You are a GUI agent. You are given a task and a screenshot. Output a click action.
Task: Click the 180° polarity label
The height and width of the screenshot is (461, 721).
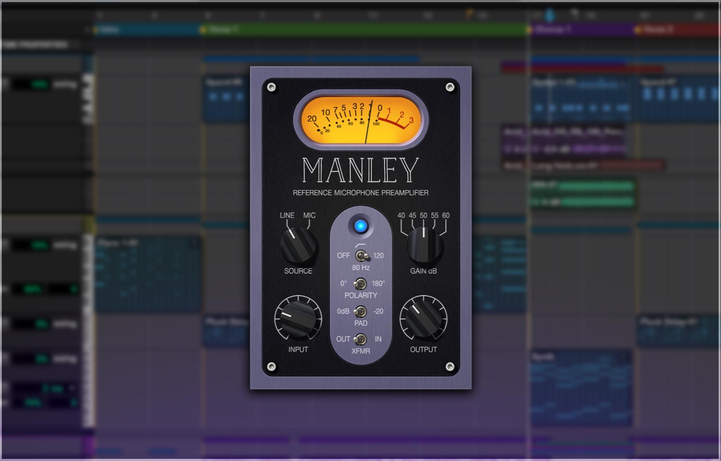(378, 284)
